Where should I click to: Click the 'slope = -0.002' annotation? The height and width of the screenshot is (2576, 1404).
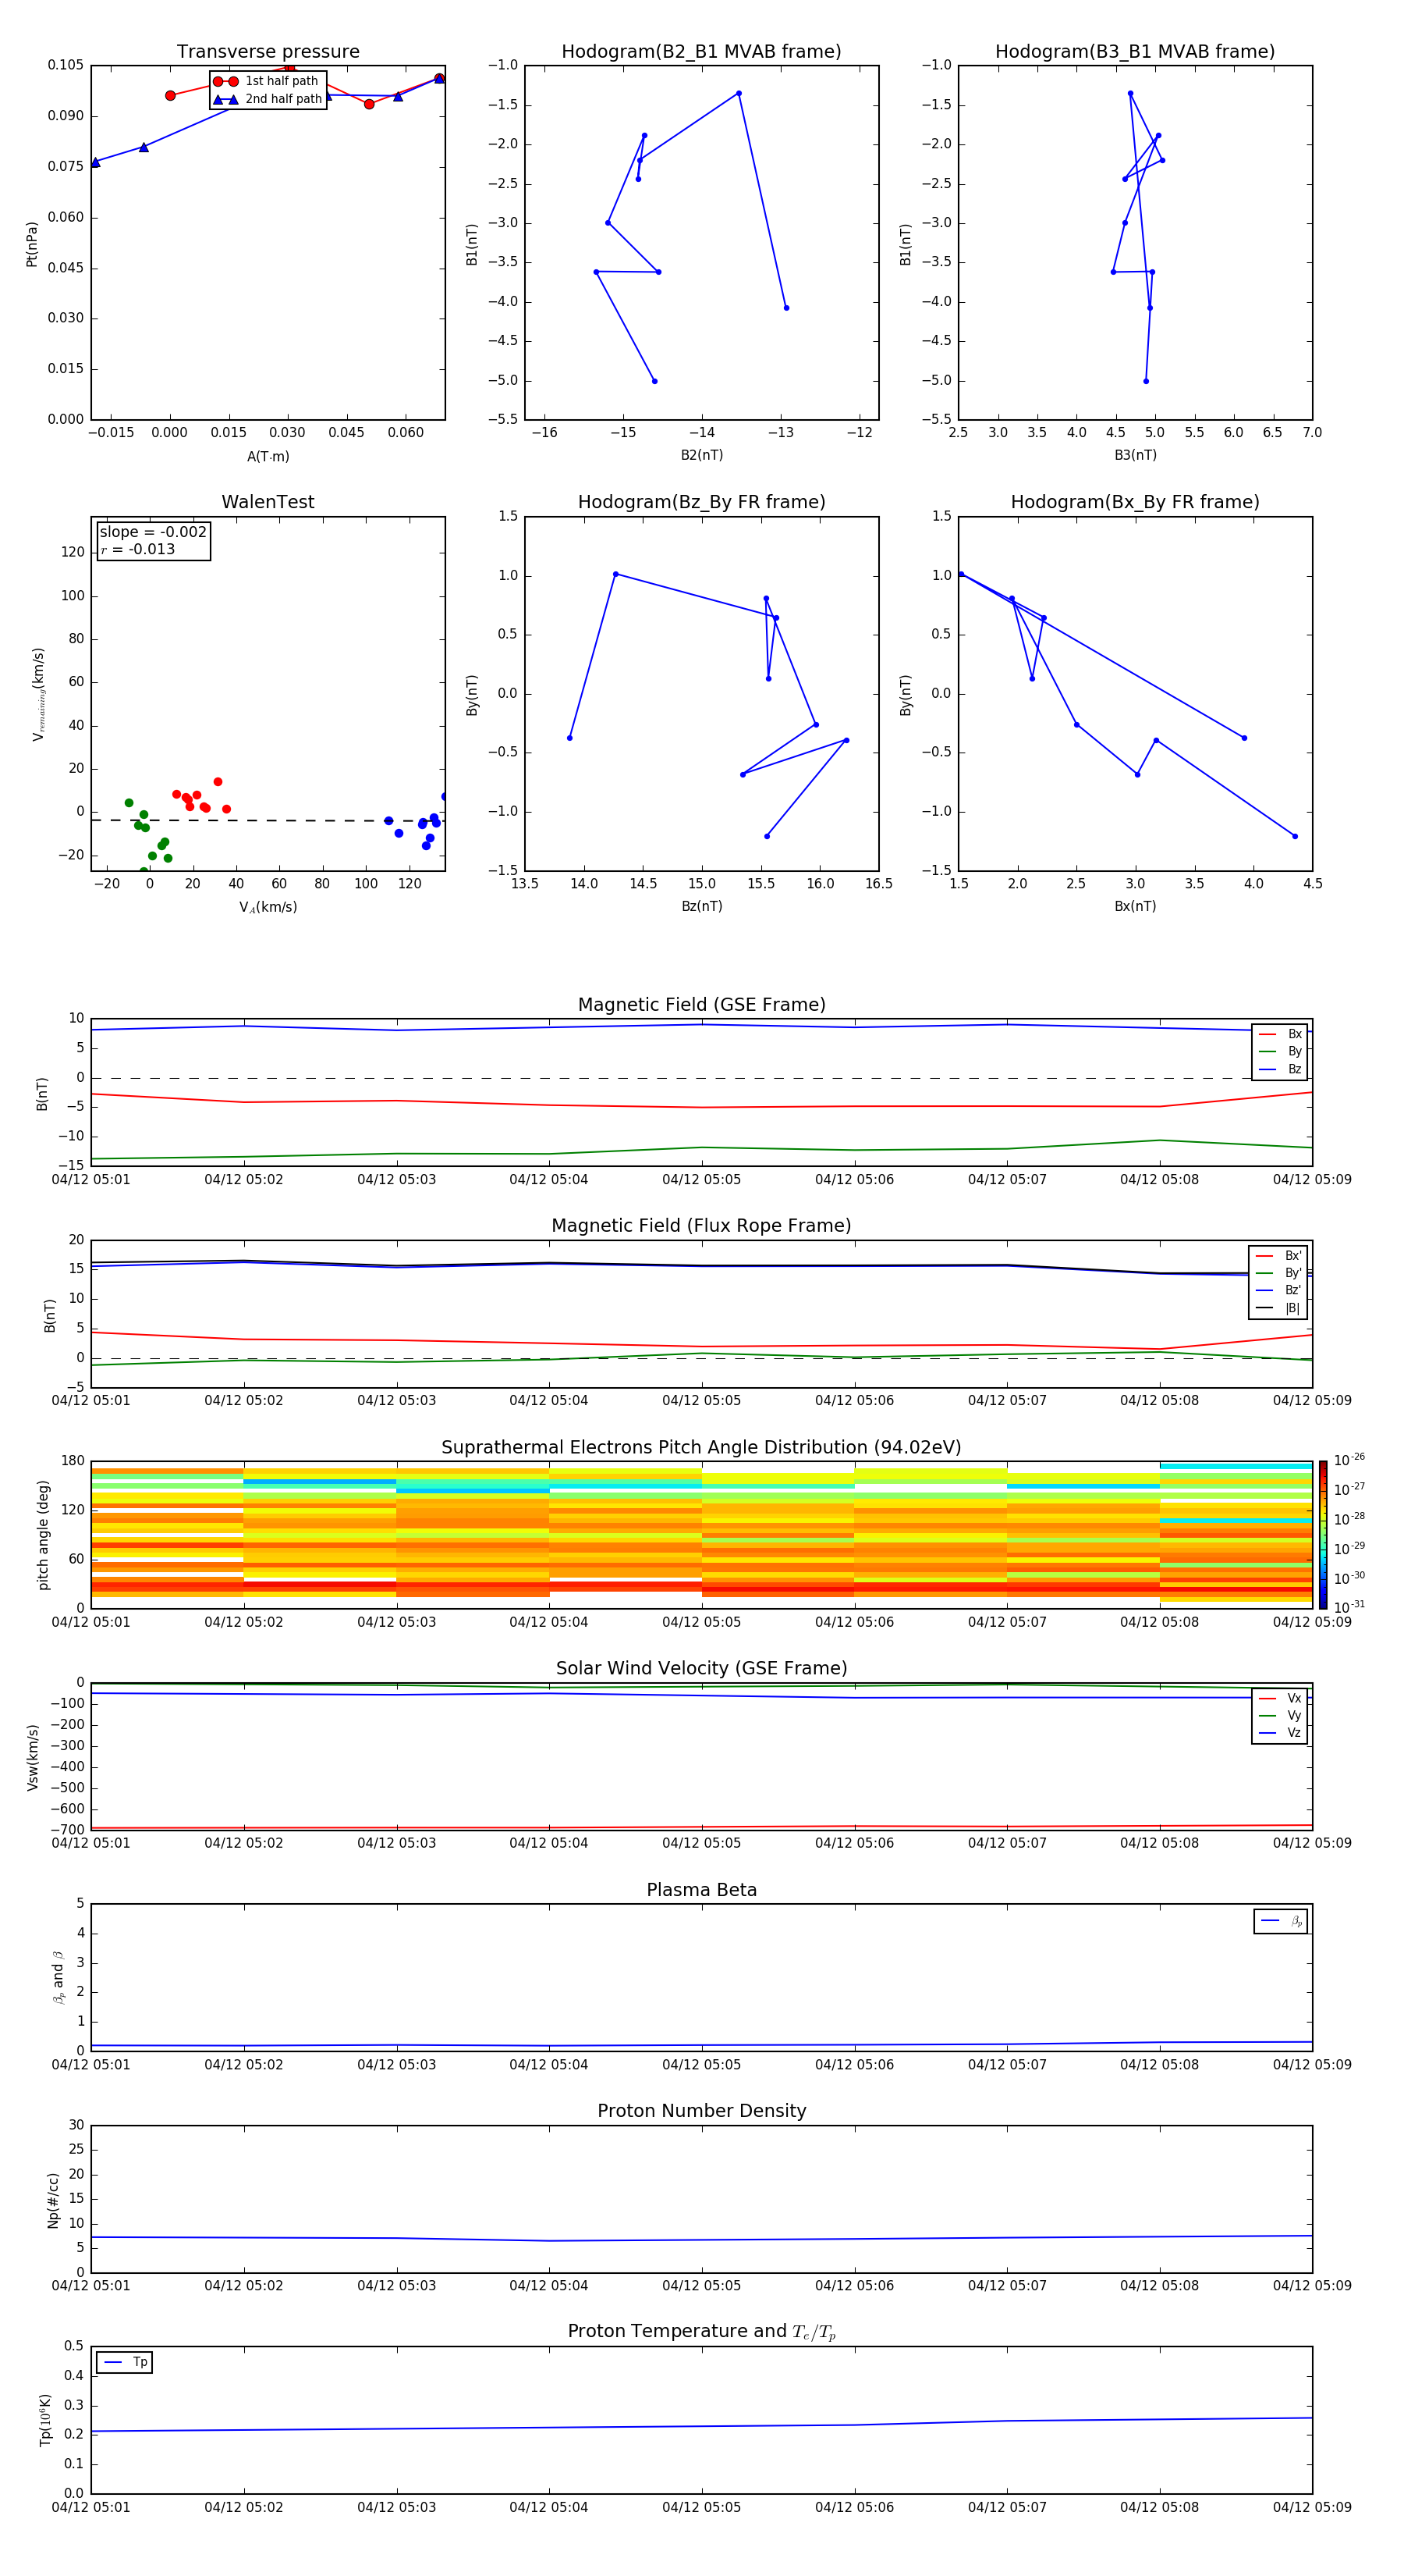click(x=153, y=532)
